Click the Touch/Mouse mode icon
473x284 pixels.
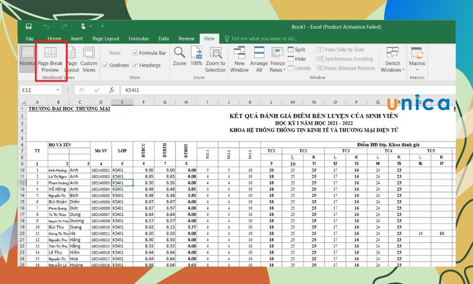coord(83,27)
